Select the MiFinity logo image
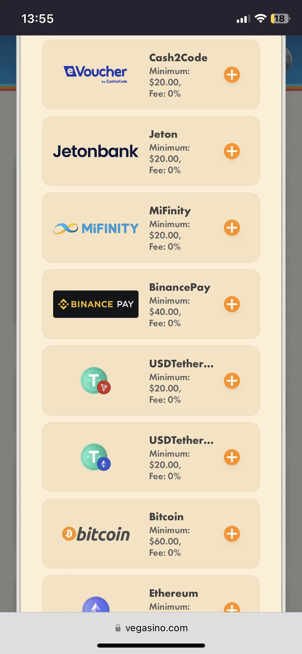302x654 pixels. click(96, 228)
